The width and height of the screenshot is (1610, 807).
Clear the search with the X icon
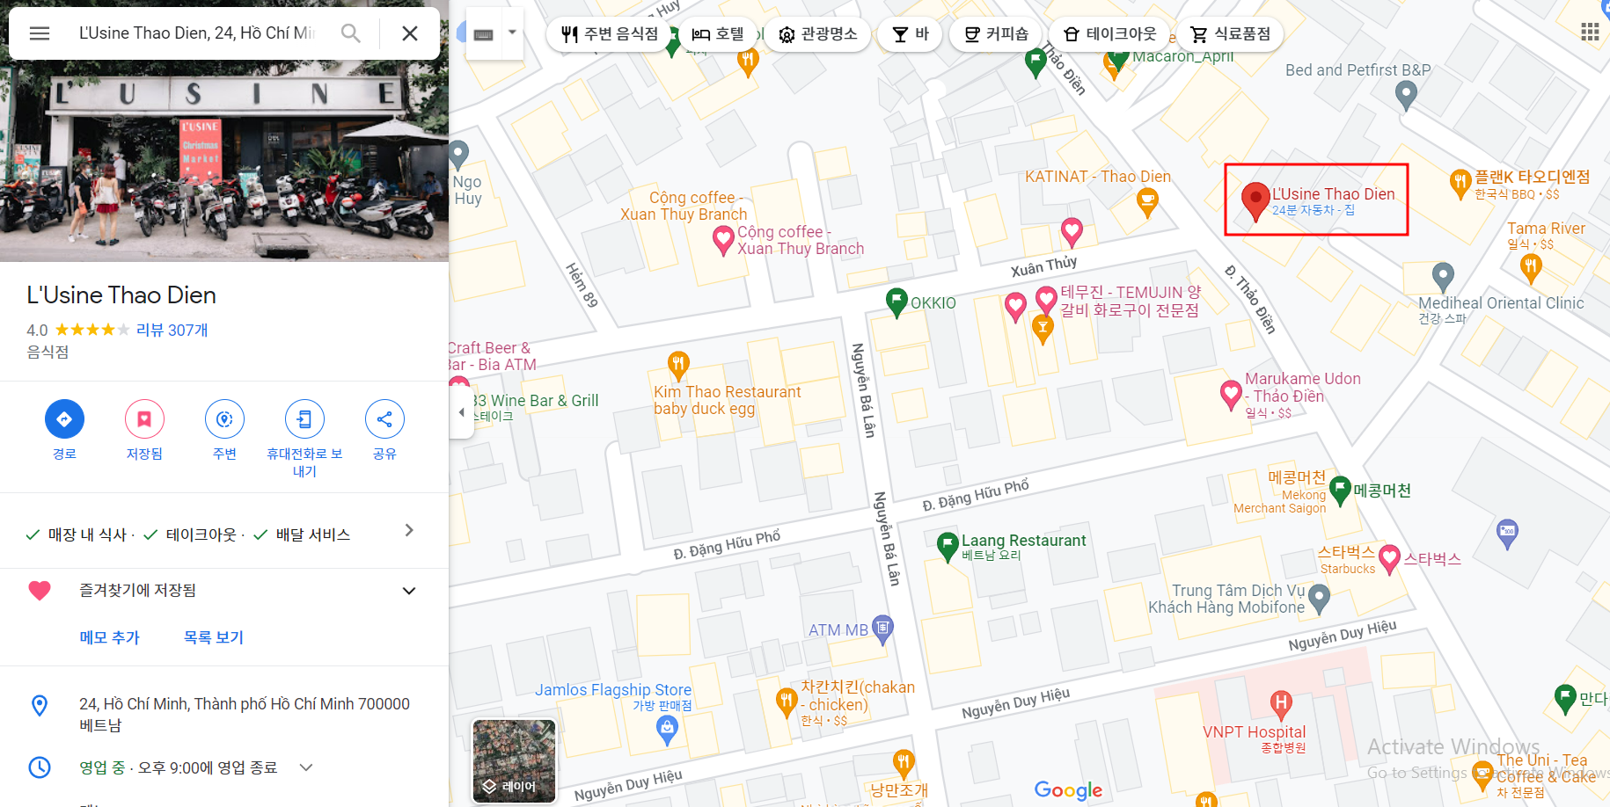[410, 33]
